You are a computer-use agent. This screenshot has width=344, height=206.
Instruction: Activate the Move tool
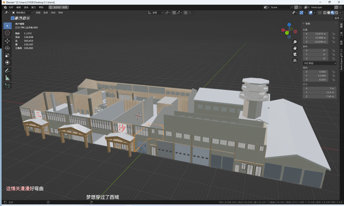coord(7,41)
